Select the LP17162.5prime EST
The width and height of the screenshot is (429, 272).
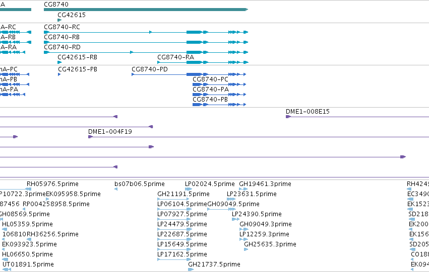coord(174,260)
